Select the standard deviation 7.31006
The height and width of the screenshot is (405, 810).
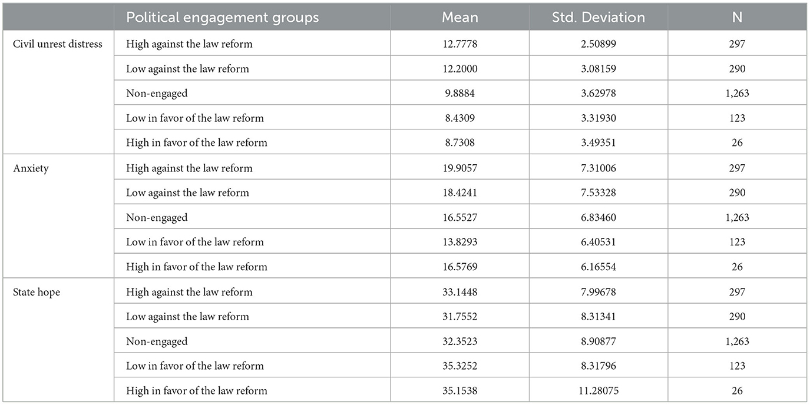[599, 168]
